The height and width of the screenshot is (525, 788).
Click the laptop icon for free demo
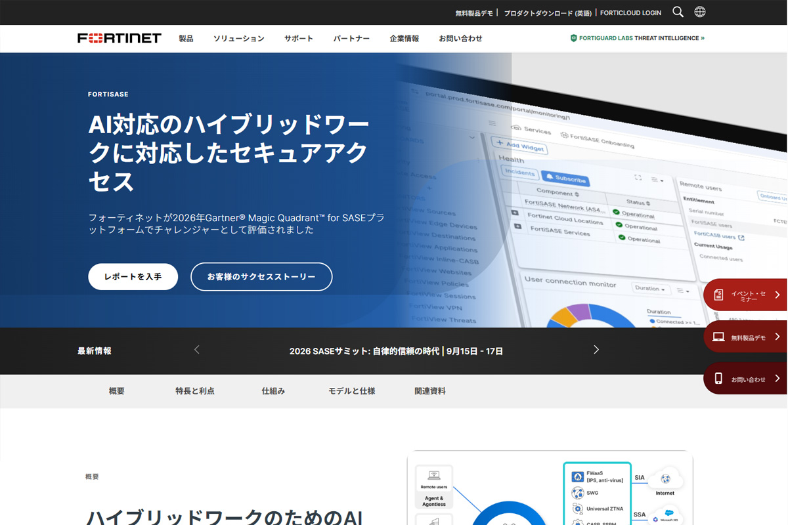(718, 337)
